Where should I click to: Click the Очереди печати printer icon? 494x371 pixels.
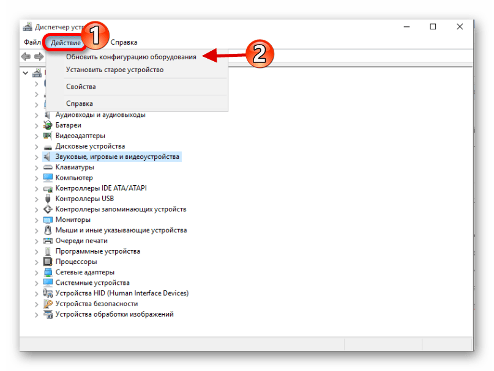[48, 241]
